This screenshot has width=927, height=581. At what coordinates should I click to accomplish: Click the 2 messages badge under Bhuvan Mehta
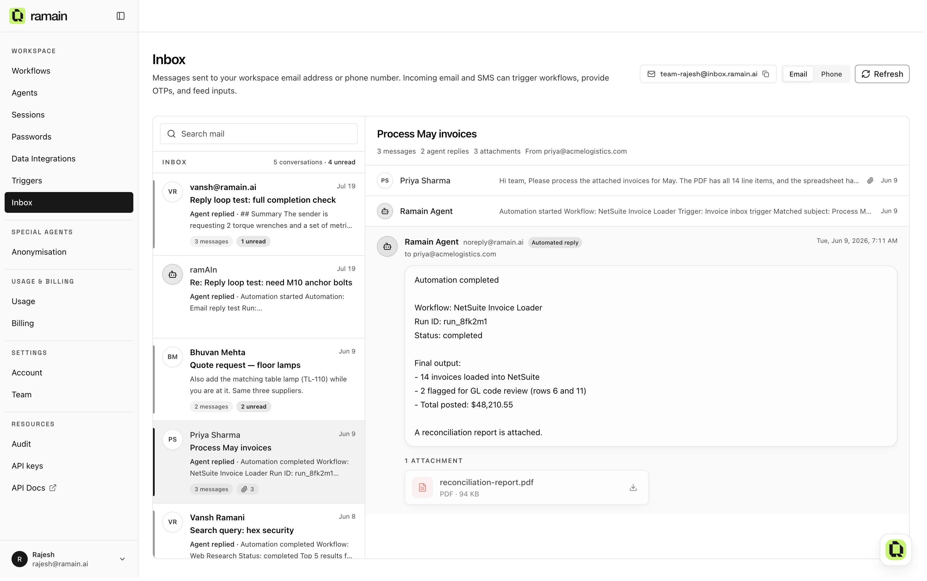(x=211, y=407)
